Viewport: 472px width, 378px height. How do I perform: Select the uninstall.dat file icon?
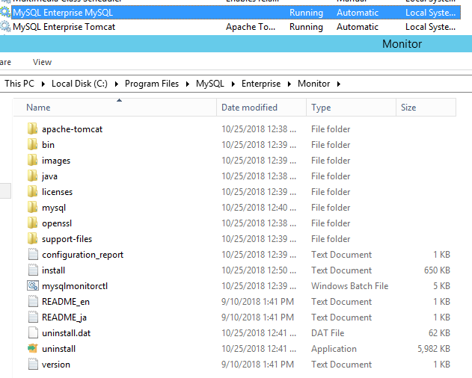[x=33, y=332]
